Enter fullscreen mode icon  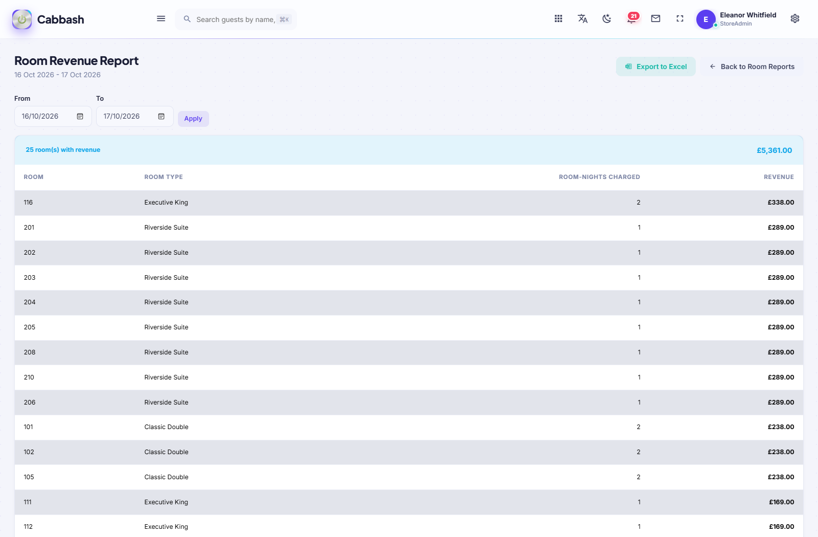pyautogui.click(x=680, y=19)
